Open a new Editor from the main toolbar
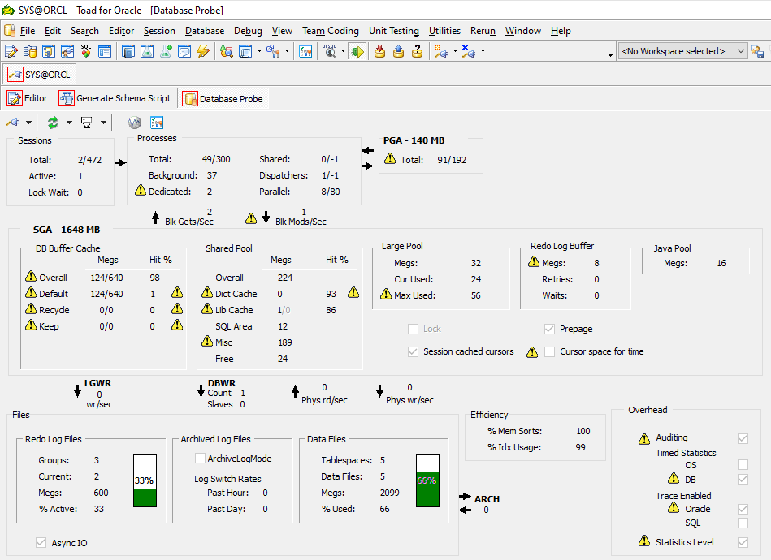Viewport: 771px width, 560px height. [11, 51]
